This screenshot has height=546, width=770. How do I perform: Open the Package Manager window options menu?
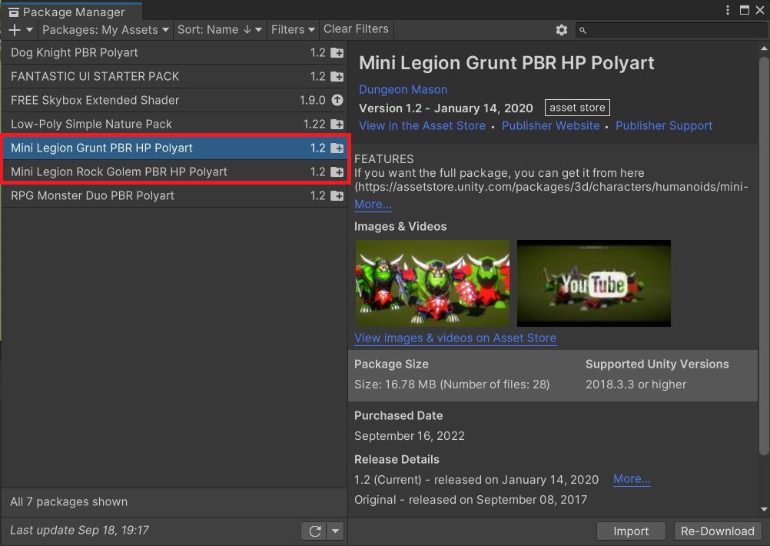[728, 10]
